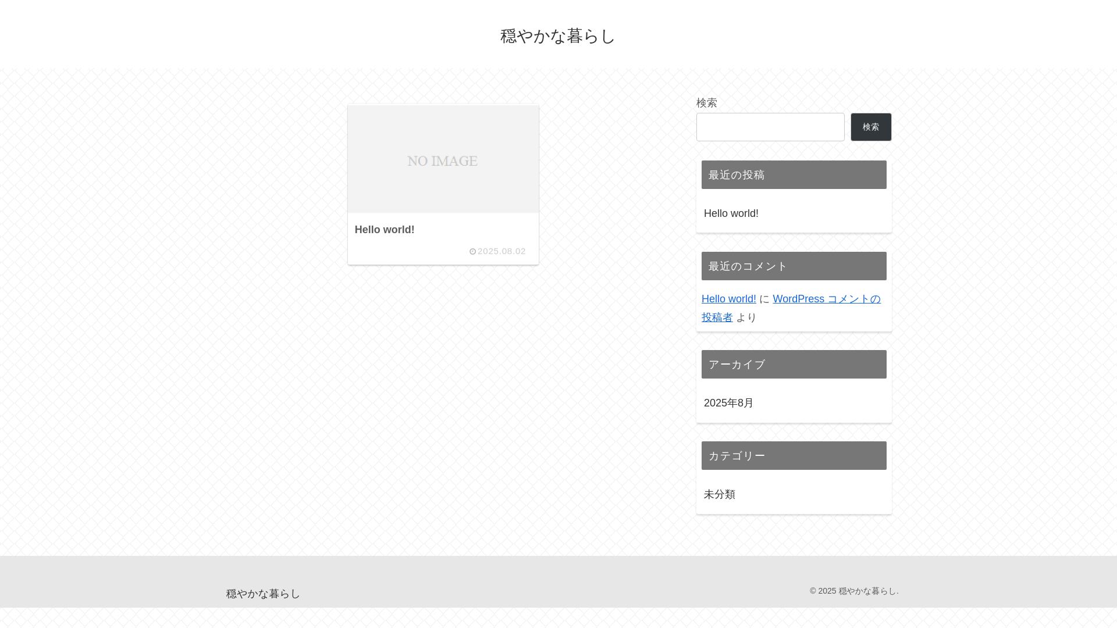The width and height of the screenshot is (1117, 628).
Task: Click the アーカイブ widget heading
Action: tap(794, 364)
